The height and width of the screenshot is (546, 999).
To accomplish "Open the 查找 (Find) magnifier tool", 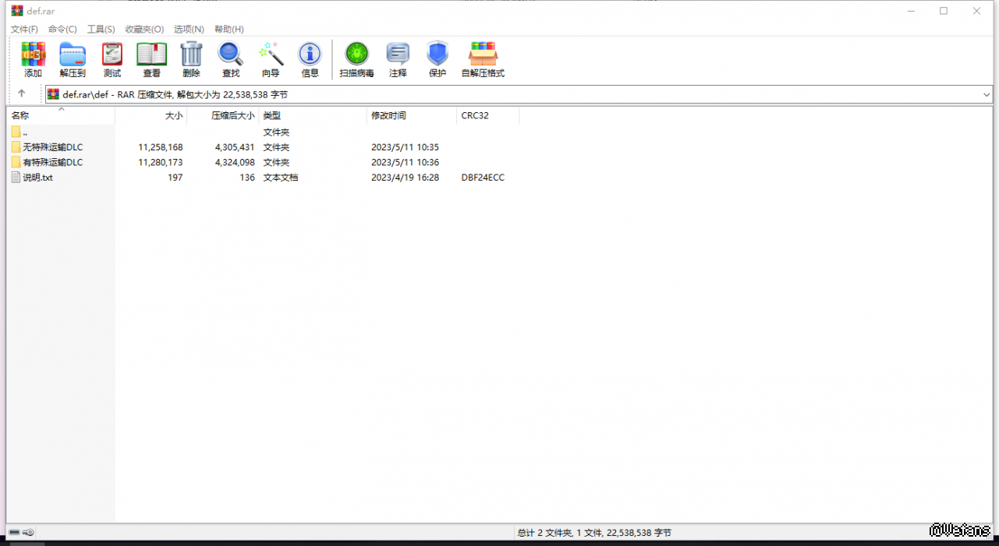I will click(231, 55).
